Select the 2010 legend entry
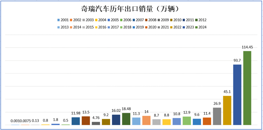263x130 pixels. tap(176, 20)
